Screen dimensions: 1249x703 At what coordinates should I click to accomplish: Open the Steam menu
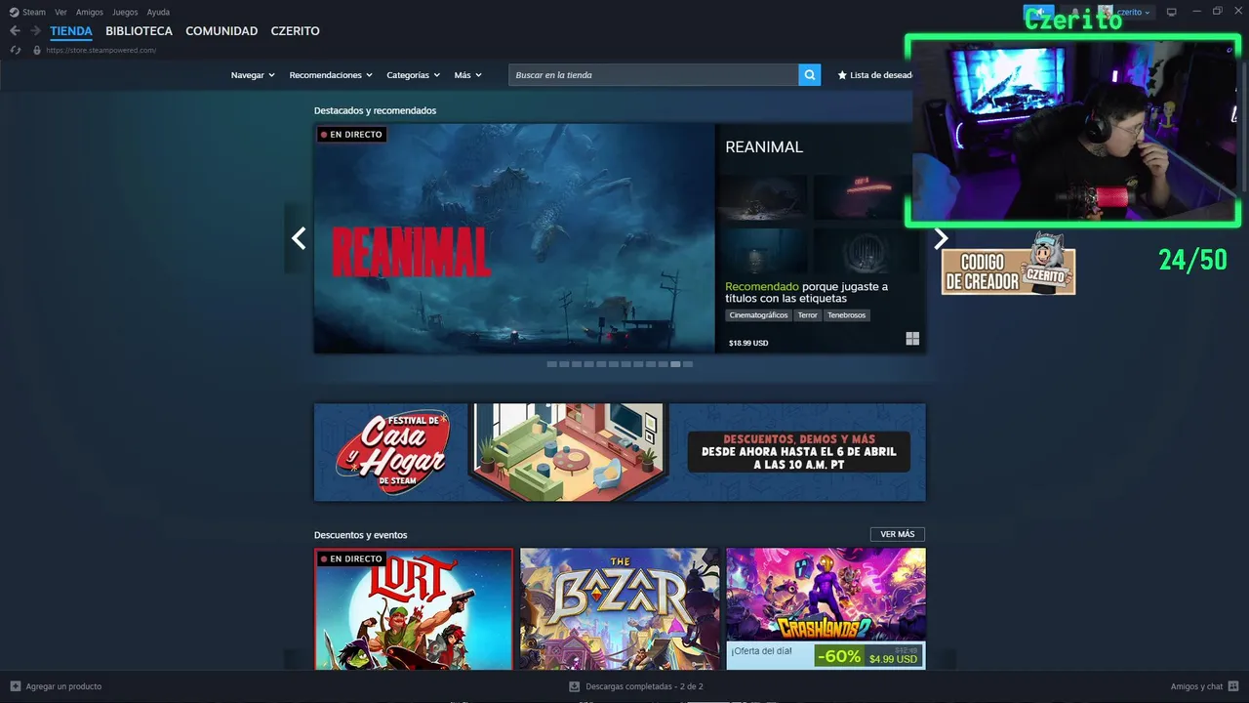coord(34,12)
